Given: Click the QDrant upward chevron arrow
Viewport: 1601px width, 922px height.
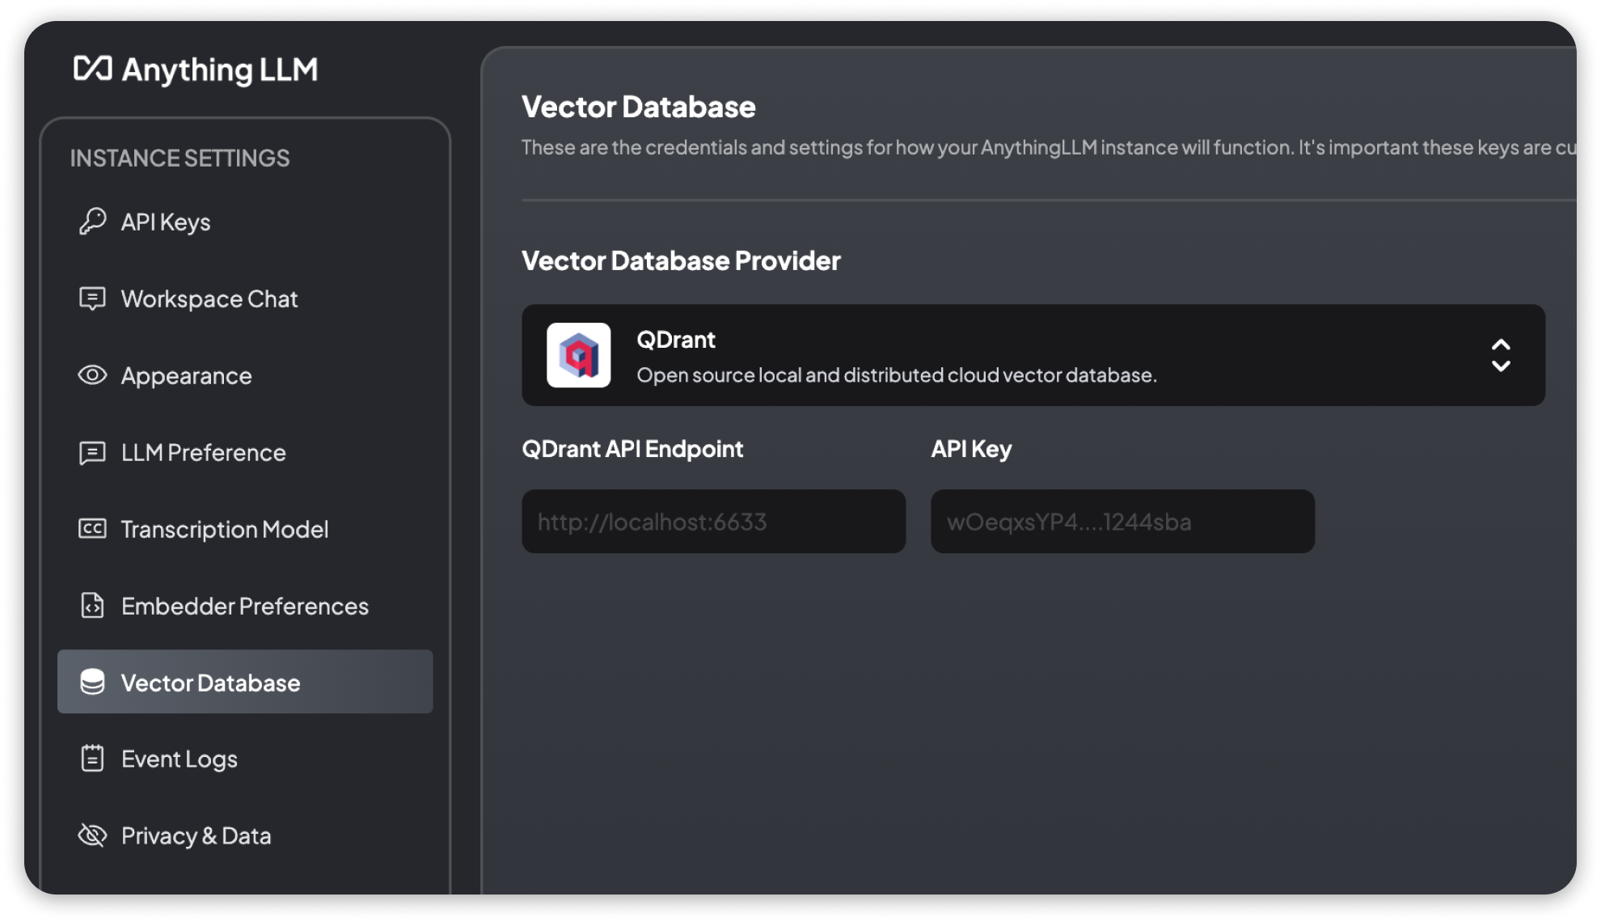Looking at the screenshot, I should tap(1501, 345).
